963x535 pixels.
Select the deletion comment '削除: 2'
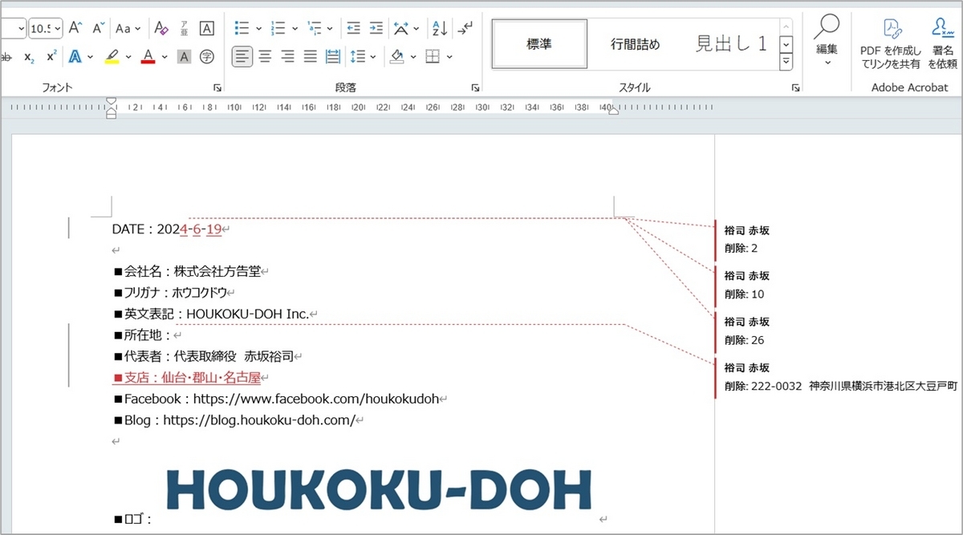[x=741, y=249]
